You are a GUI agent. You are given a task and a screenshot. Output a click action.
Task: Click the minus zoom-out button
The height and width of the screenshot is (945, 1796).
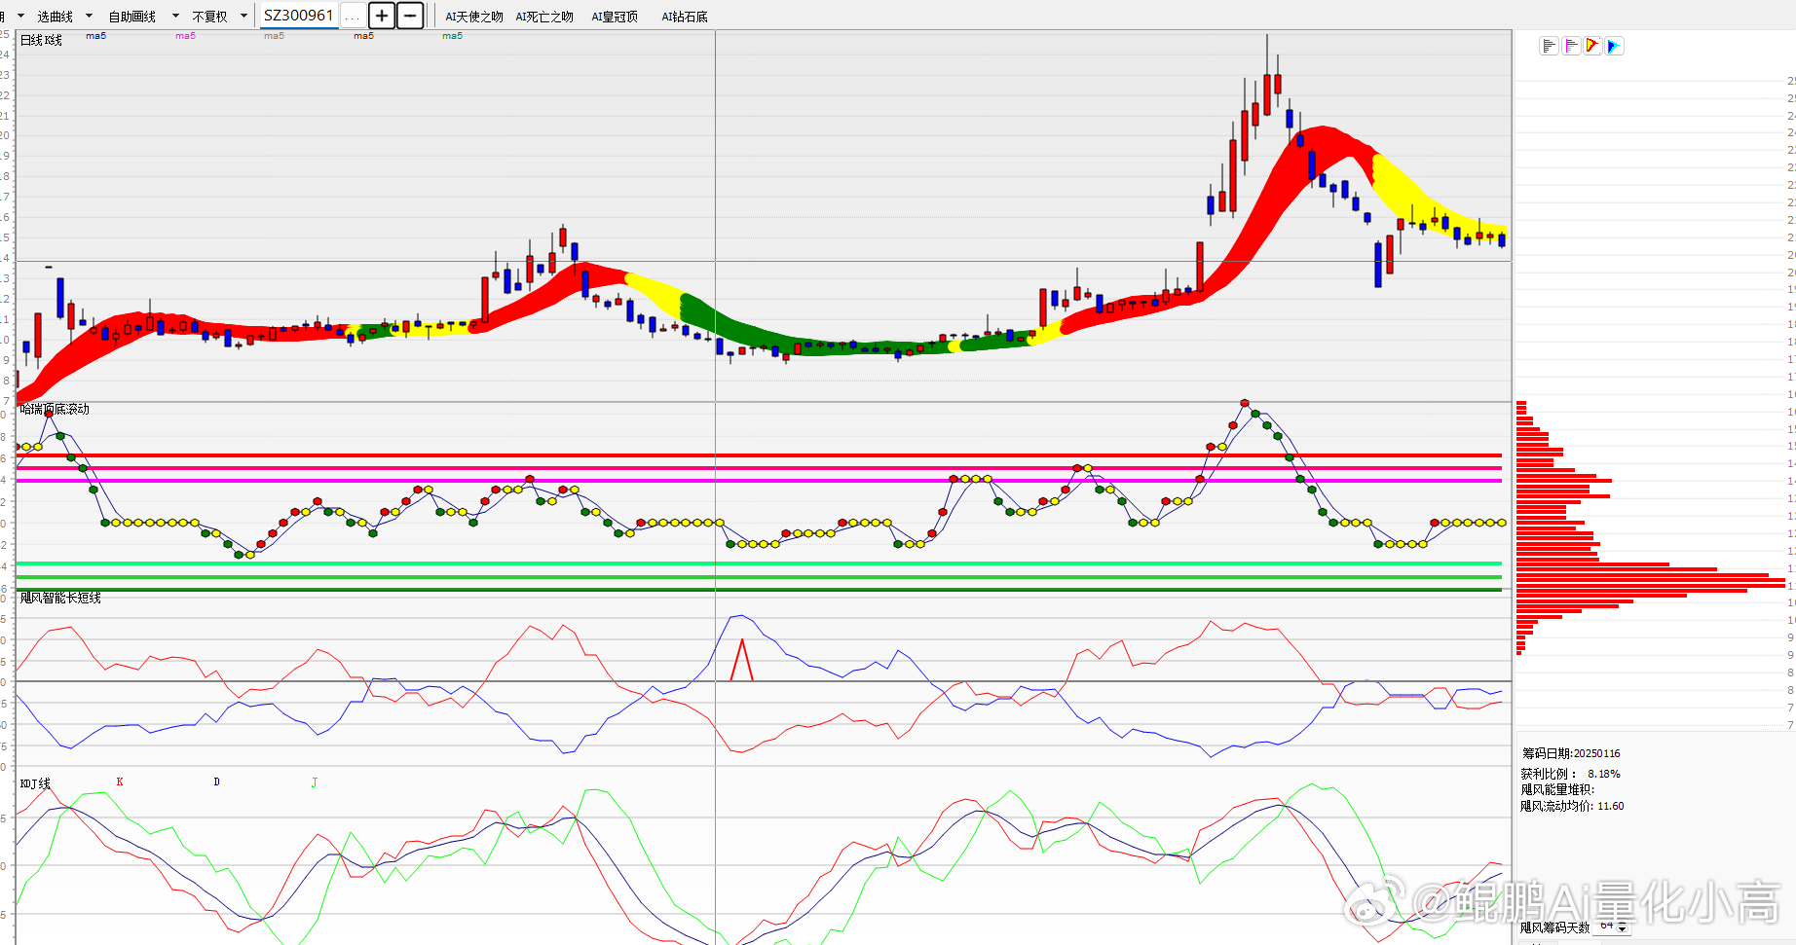click(411, 16)
